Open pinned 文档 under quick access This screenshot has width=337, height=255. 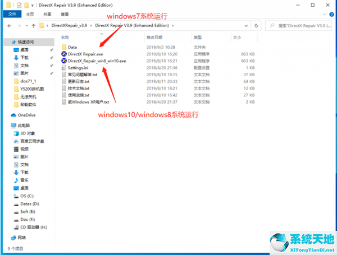(x=24, y=66)
